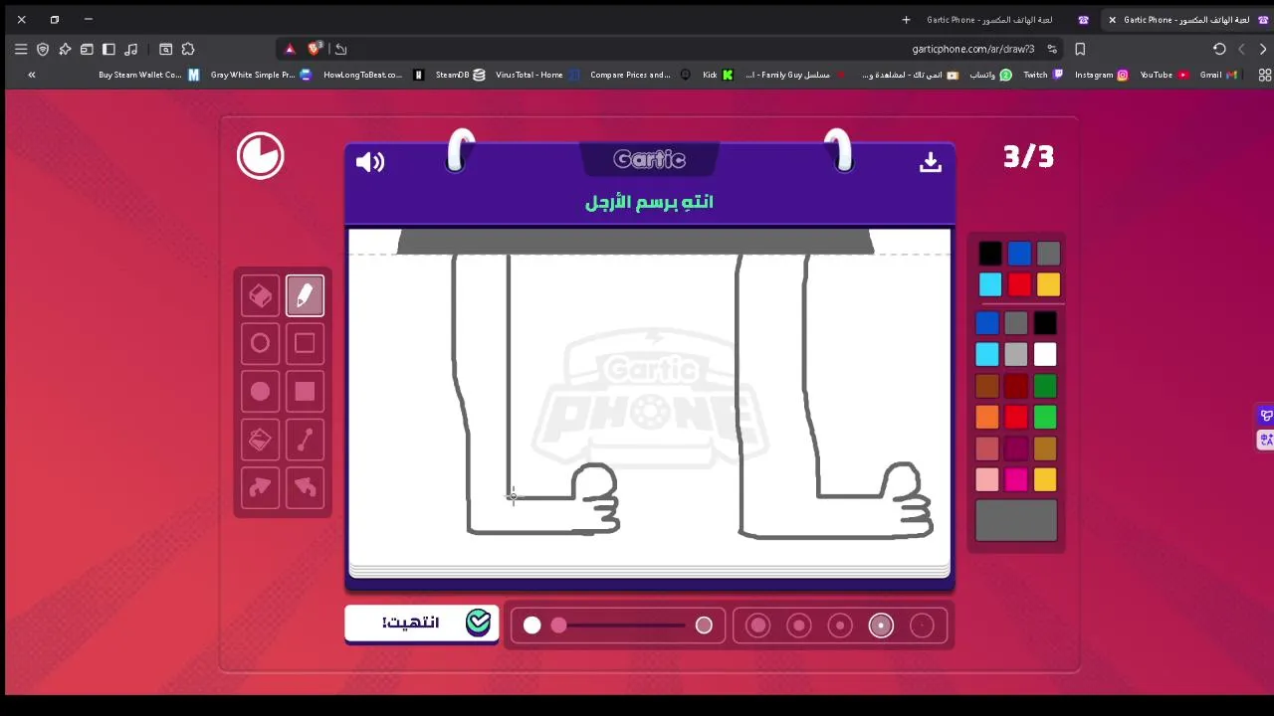Open the Kick bookmark
The height and width of the screenshot is (716, 1274).
point(718,75)
